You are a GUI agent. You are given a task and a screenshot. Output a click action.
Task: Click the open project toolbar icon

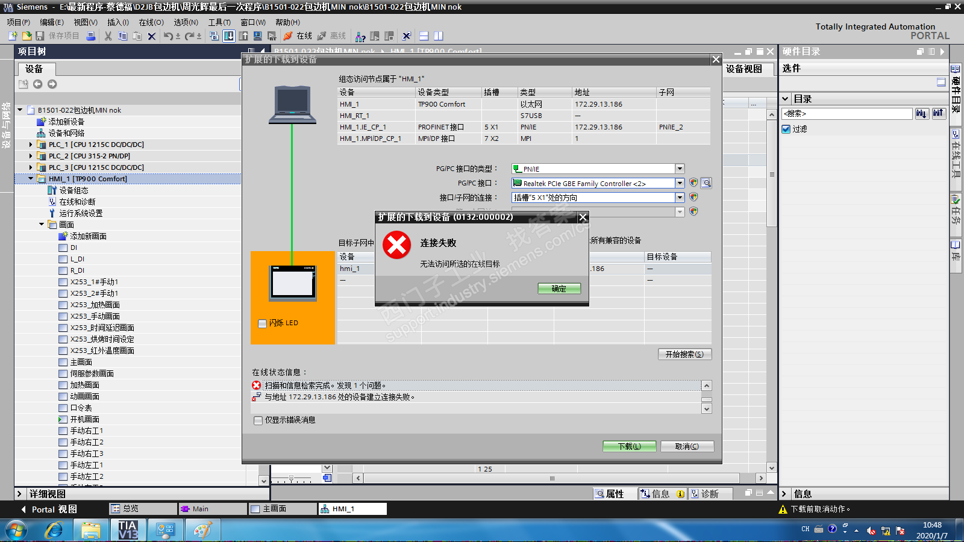click(27, 36)
